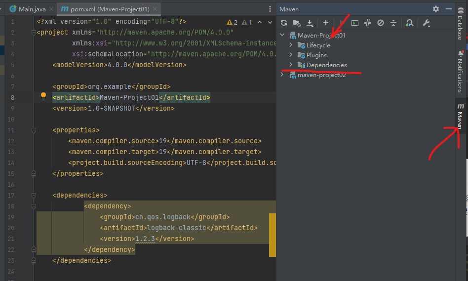Expand the Lifecycle node
Screen dimensions: 468x281
click(x=291, y=45)
